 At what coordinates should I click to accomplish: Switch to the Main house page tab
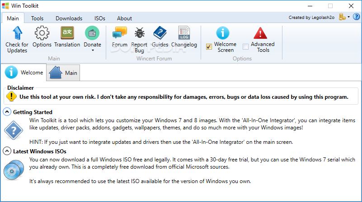[63, 73]
